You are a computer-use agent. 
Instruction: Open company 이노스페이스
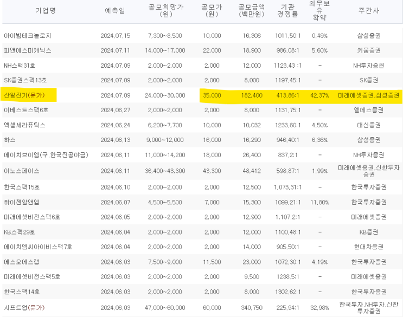tap(22, 171)
